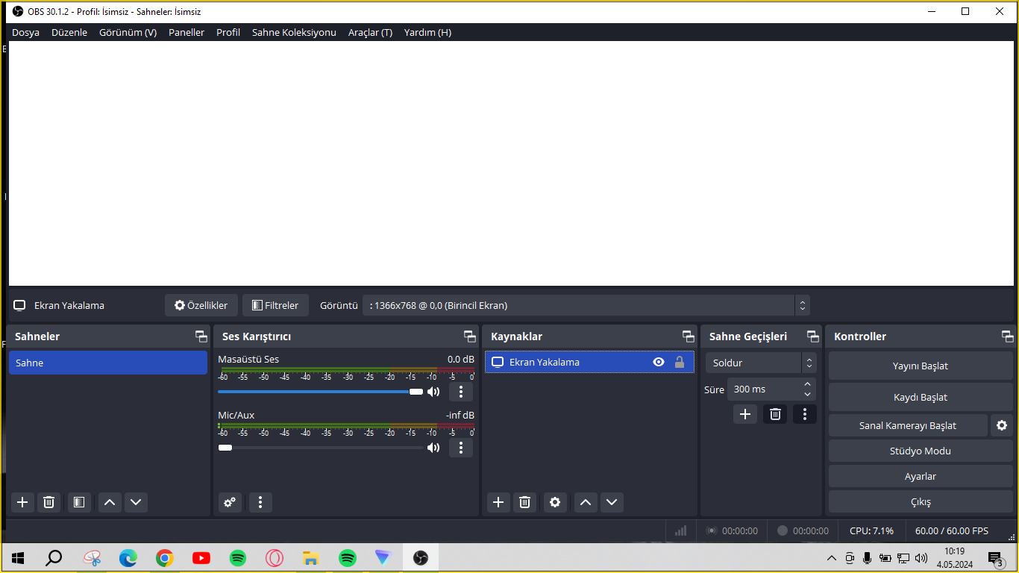The width and height of the screenshot is (1019, 573).
Task: Open Ses Karıştırıcı panel options three-dot menu at the bottom
Action: coord(260,502)
